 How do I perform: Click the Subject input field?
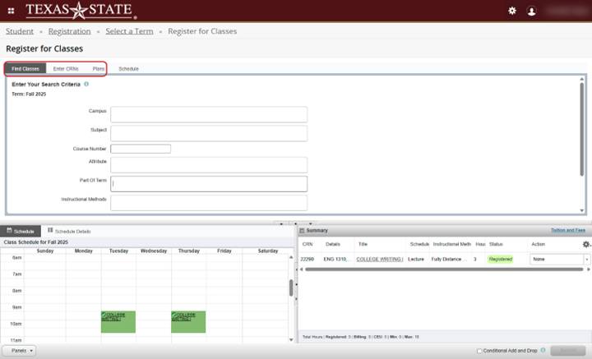tap(209, 133)
